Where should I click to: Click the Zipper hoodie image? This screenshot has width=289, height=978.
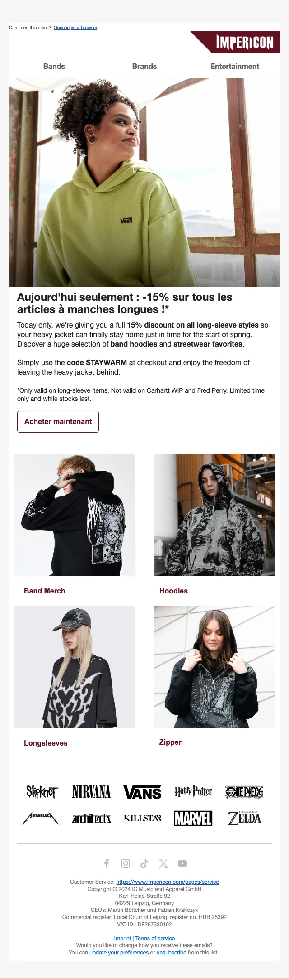[214, 667]
